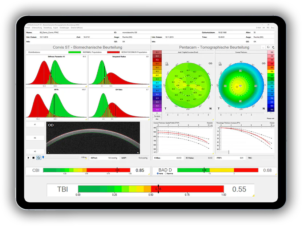The image size is (302, 226).
Task: Click the AVI export button
Action: pos(264,28)
